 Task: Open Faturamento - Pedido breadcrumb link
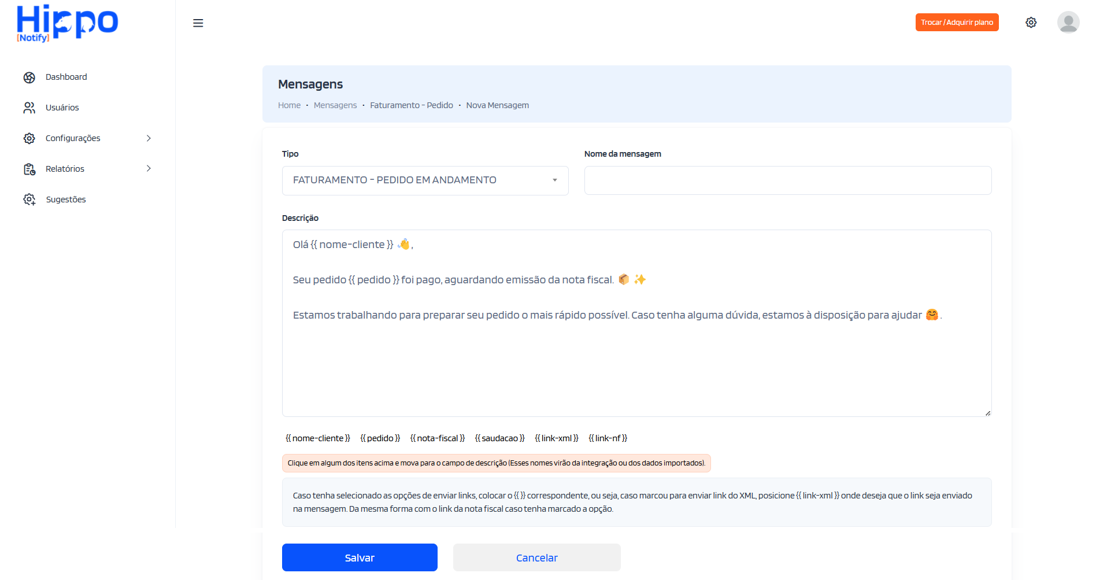click(411, 105)
